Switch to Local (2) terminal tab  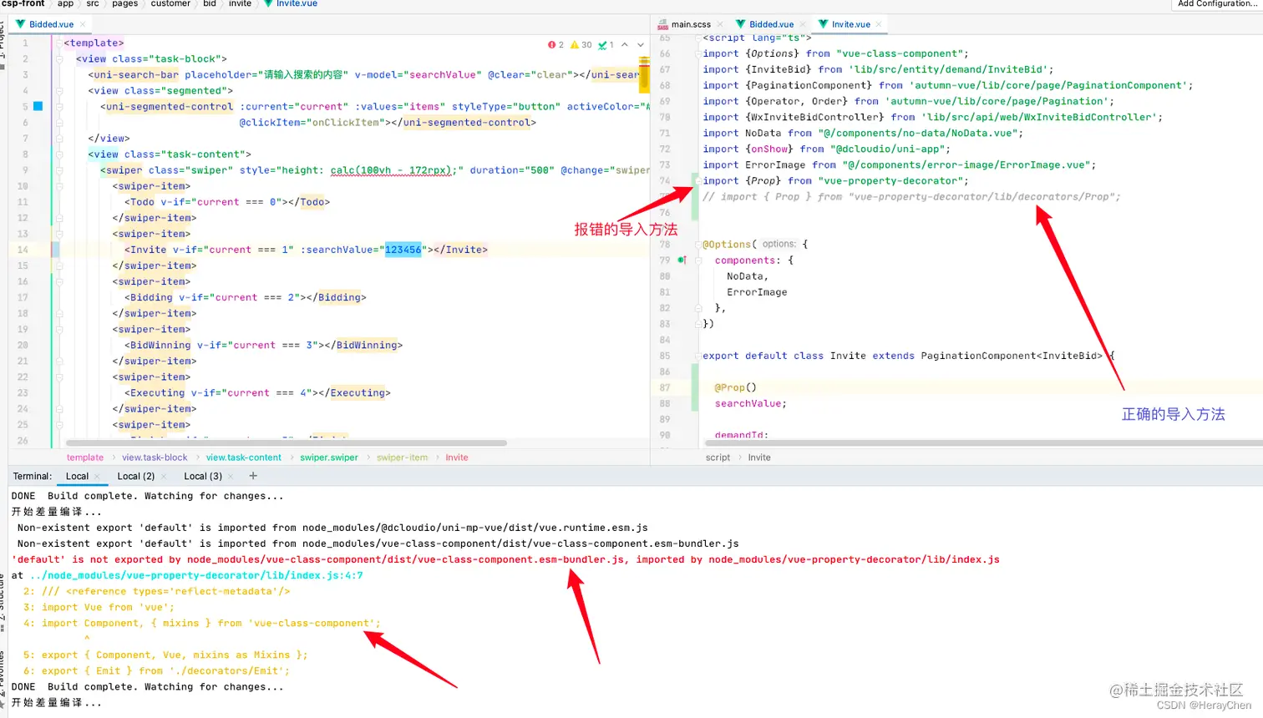(135, 476)
